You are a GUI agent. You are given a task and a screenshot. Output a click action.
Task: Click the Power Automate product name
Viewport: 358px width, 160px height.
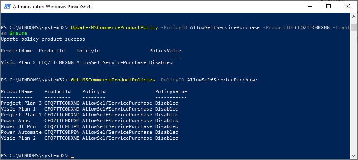(x=21, y=132)
